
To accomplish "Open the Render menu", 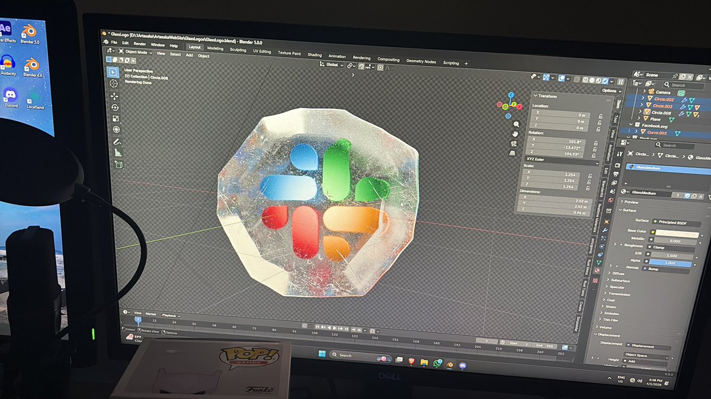I will click(x=140, y=44).
